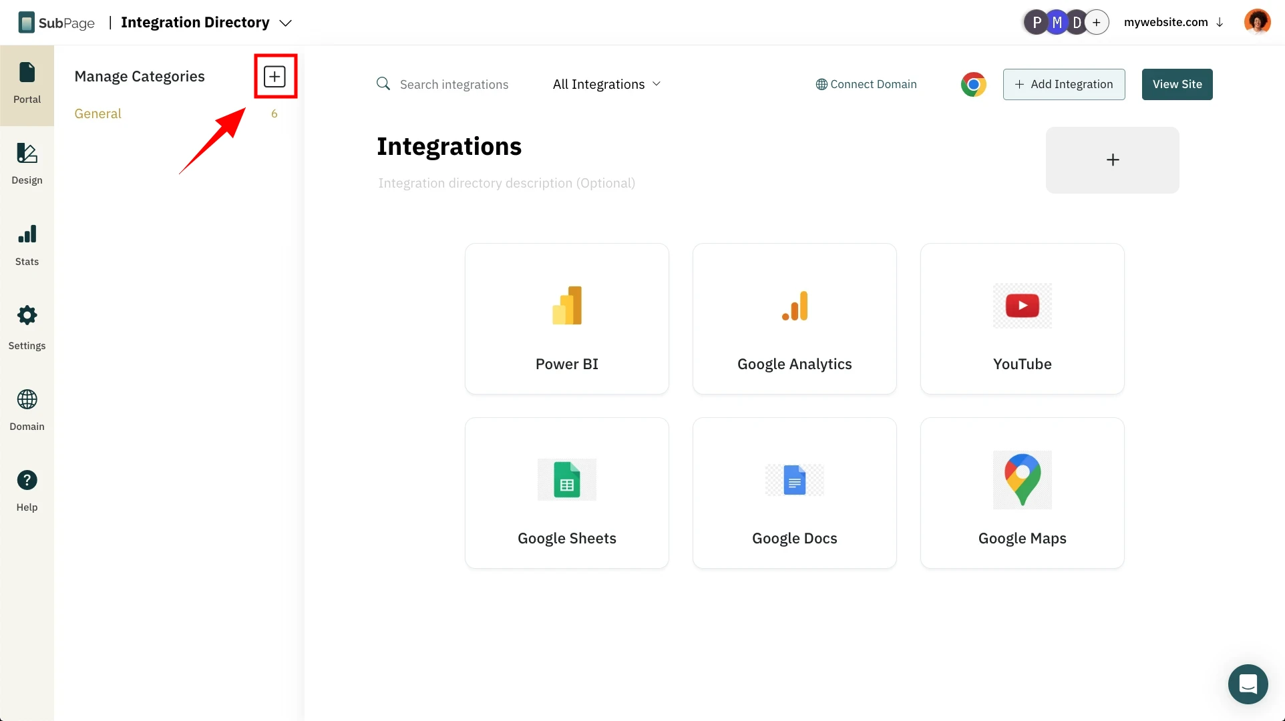1285x721 pixels.
Task: Click the Add Integration button
Action: [1064, 84]
